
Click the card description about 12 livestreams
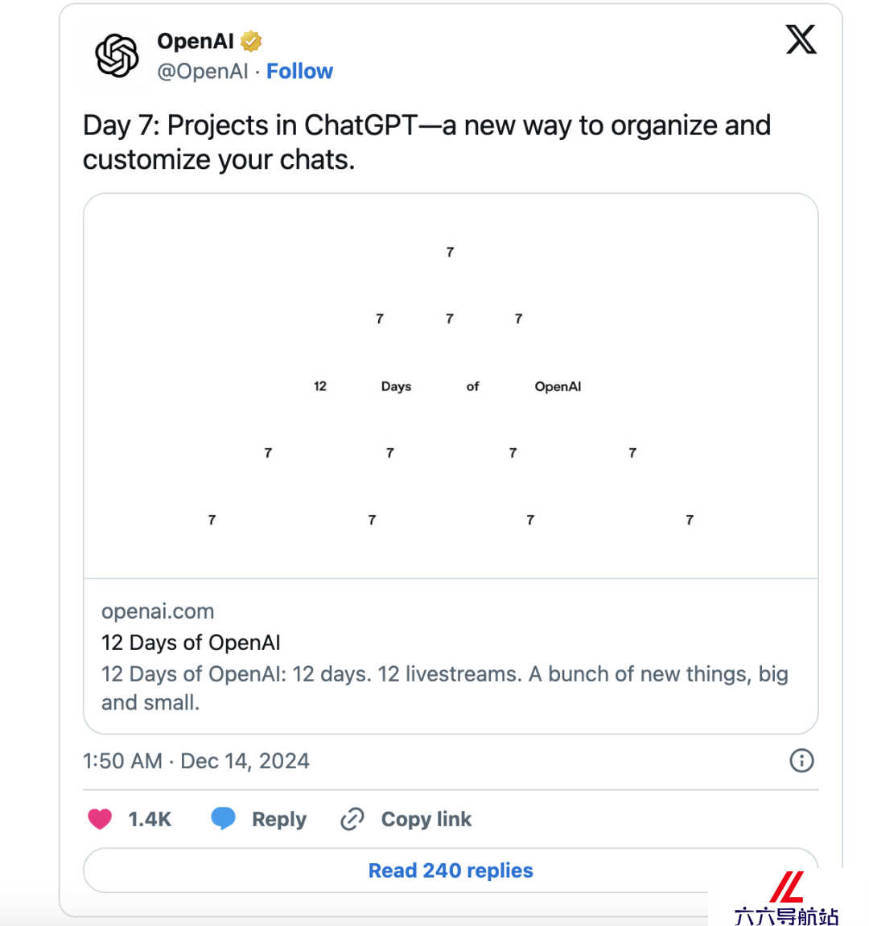click(445, 688)
